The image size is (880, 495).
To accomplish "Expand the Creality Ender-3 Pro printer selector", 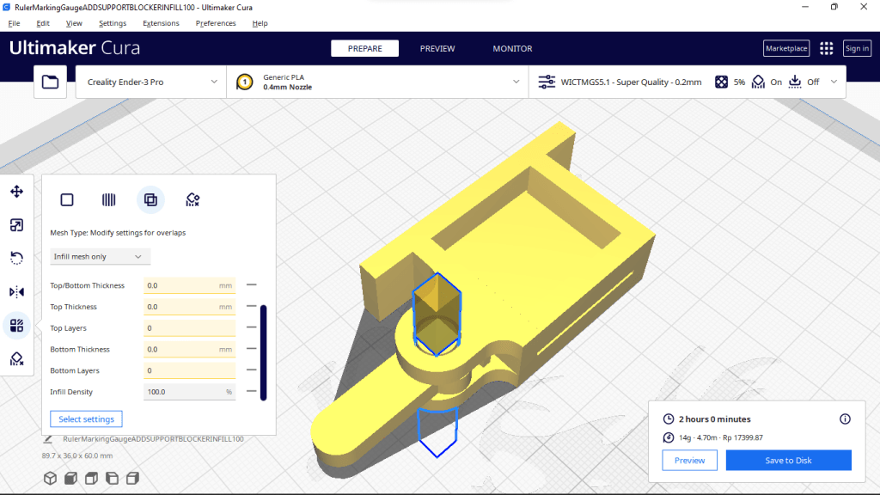I will click(151, 82).
